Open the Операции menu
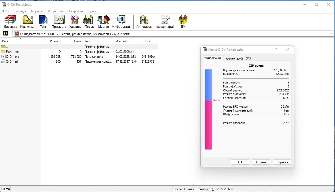The height and width of the screenshot is (192, 335). pos(37,11)
